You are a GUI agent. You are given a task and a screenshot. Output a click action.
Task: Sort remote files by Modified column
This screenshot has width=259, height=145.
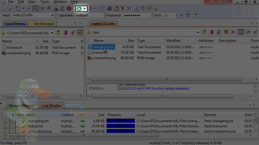click(180, 40)
